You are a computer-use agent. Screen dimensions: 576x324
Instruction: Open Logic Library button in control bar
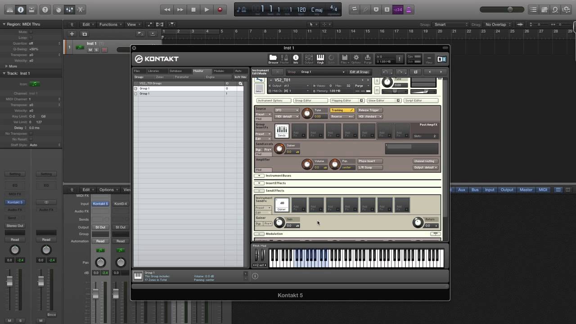click(x=9, y=9)
